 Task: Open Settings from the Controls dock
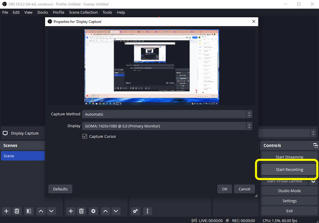pos(289,201)
